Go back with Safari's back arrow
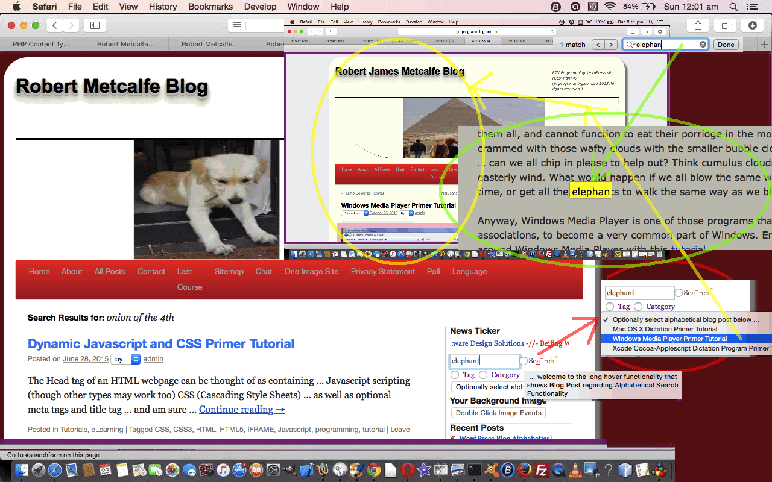Screen dimensions: 772x482 55,25
